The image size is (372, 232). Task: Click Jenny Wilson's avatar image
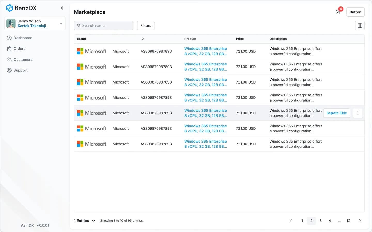[11, 23]
